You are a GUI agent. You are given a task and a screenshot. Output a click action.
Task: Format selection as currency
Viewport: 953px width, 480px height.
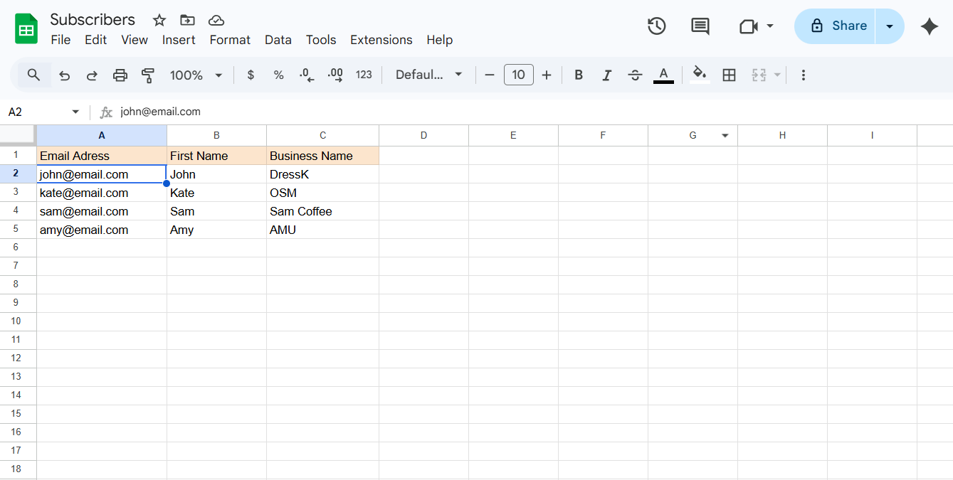(x=251, y=75)
